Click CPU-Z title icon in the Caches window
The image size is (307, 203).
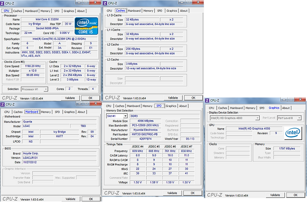tap(105, 3)
